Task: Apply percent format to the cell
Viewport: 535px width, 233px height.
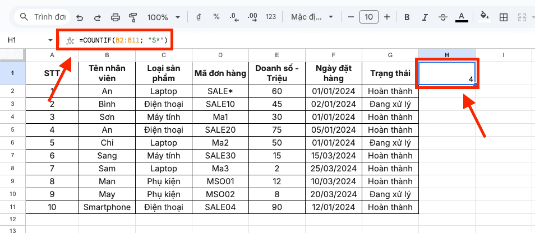Action: click(216, 17)
